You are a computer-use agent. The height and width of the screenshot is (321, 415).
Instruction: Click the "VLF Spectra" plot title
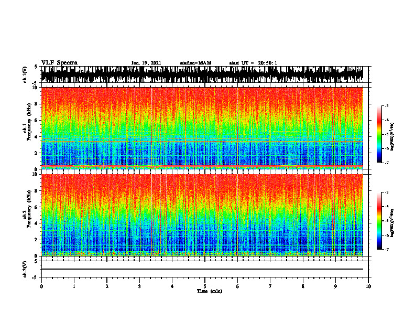point(59,63)
